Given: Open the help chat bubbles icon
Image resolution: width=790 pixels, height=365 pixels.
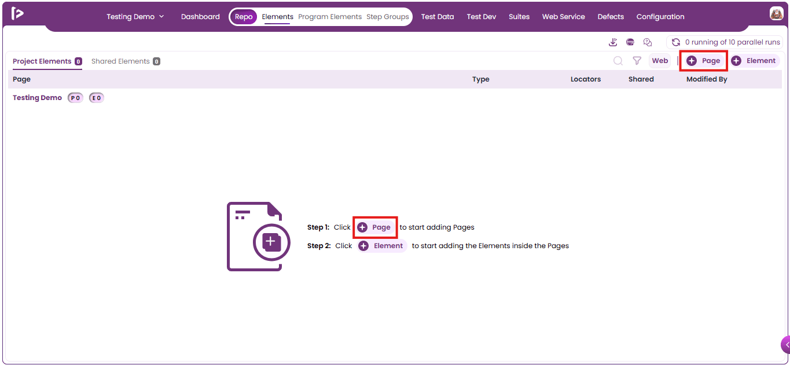Looking at the screenshot, I should click(x=648, y=42).
